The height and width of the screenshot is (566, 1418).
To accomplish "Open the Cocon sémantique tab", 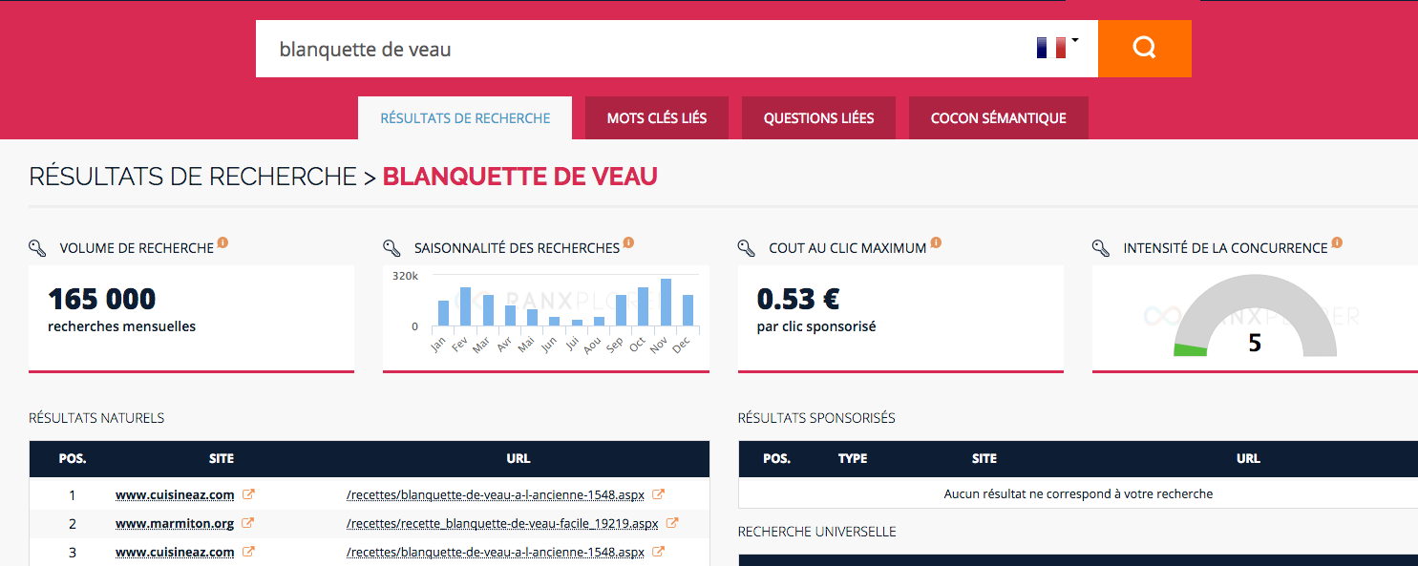I will (x=998, y=118).
